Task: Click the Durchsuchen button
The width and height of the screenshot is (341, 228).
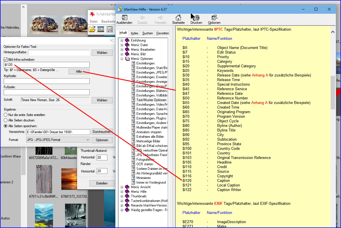Action: (102, 132)
